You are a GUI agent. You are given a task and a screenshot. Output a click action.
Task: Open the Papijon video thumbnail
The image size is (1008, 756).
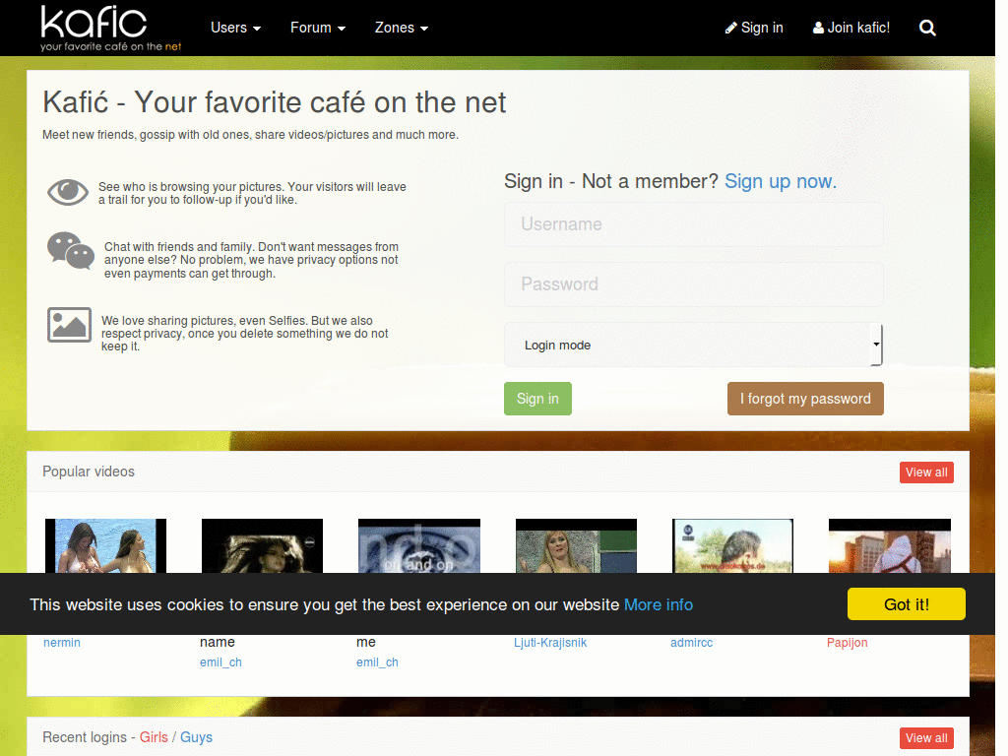tap(890, 545)
